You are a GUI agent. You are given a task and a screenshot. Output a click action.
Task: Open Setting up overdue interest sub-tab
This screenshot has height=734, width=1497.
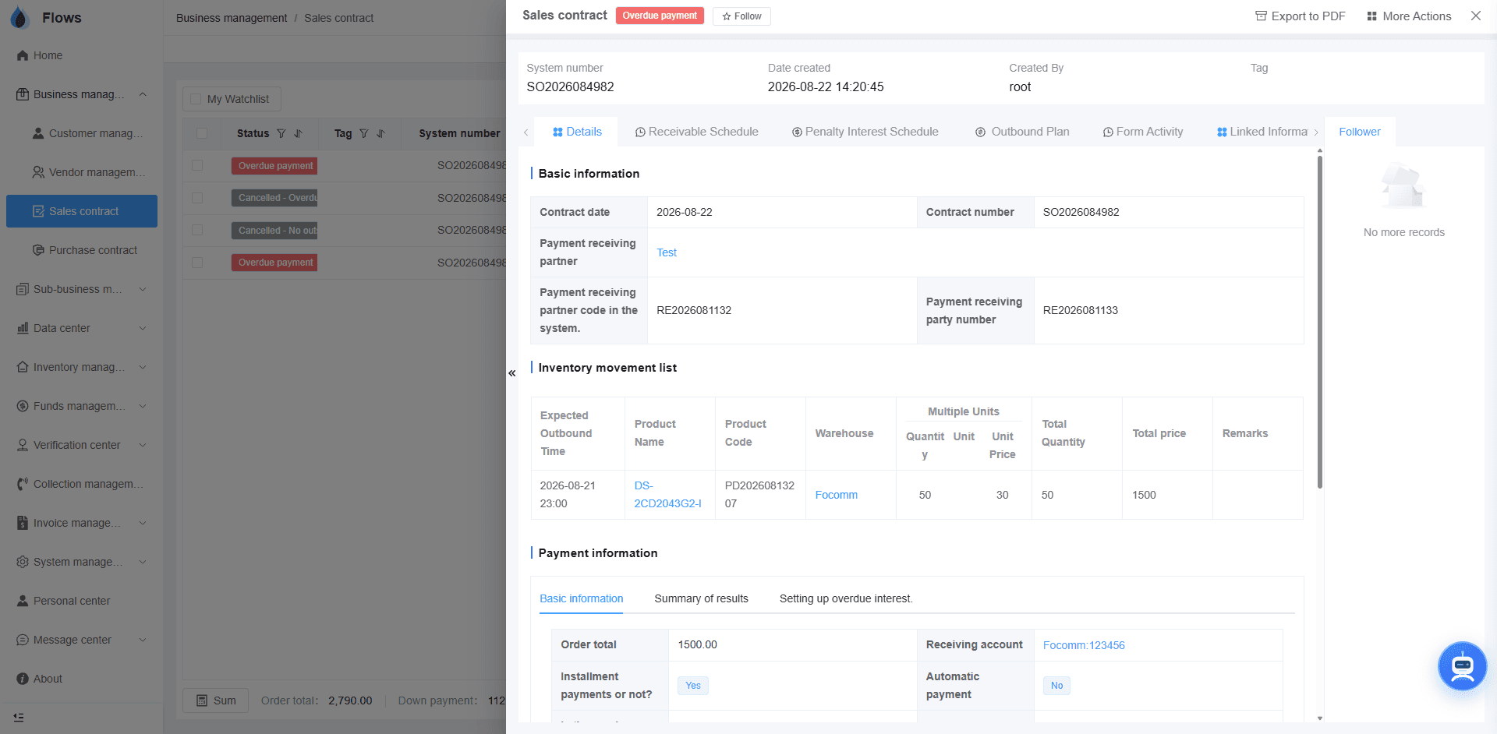846,598
